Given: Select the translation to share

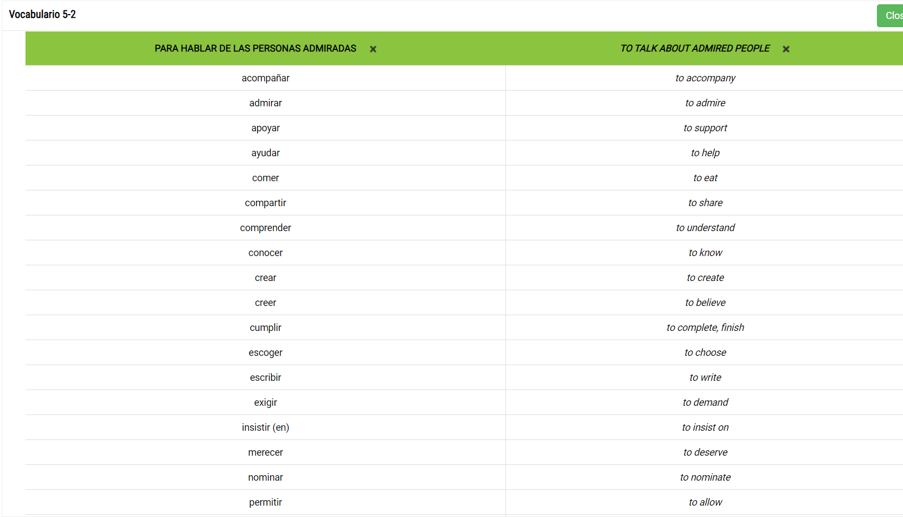Looking at the screenshot, I should tap(706, 203).
